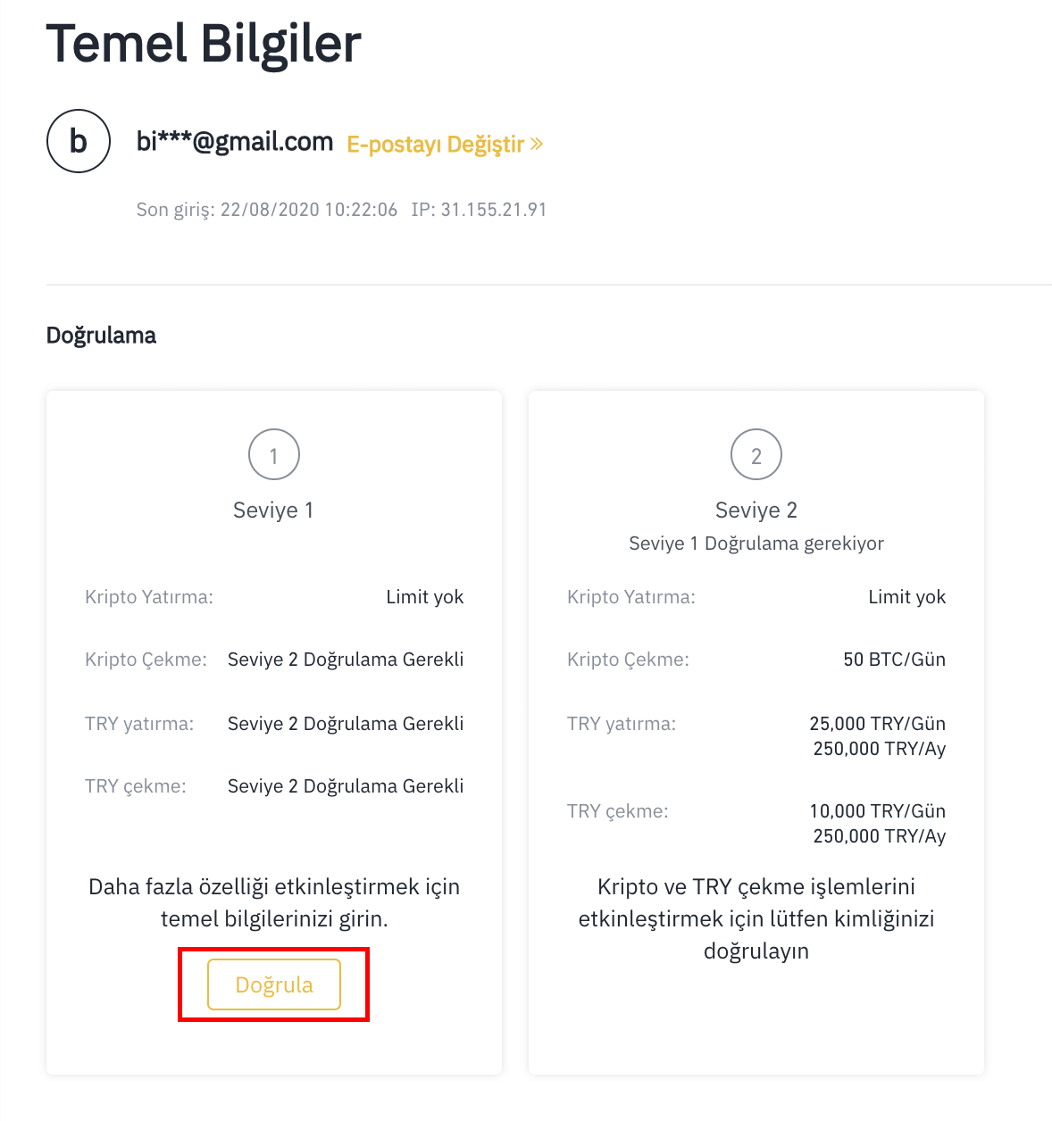Select the Seviye 1 card title
This screenshot has width=1052, height=1121.
tap(273, 511)
